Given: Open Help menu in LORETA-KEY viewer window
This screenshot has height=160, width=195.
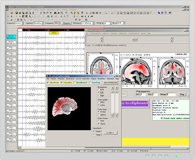Looking at the screenshot, I should (149, 34).
